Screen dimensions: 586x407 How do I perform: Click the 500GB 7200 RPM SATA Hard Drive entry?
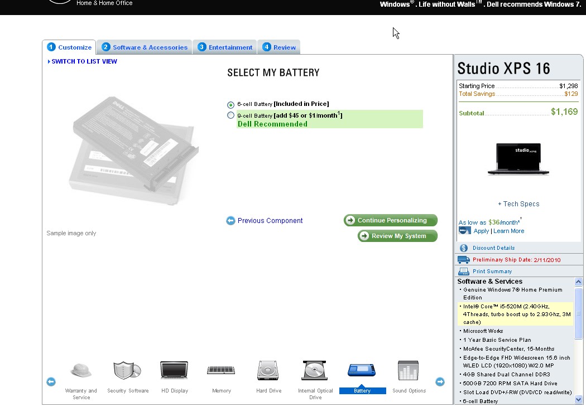pyautogui.click(x=510, y=383)
